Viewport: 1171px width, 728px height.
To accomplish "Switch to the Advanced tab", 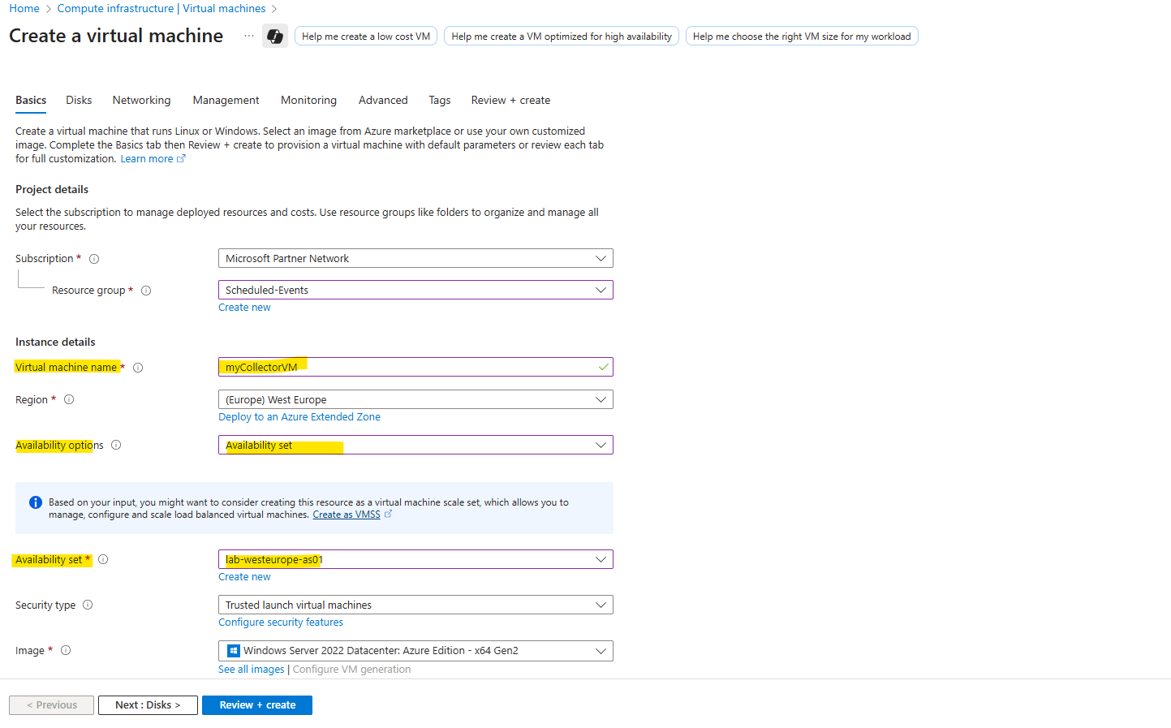I will click(x=383, y=101).
